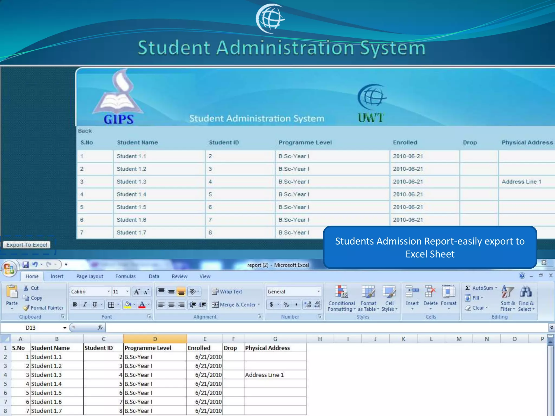The image size is (555, 416).
Task: Open the Formulas ribbon tab
Action: [125, 276]
